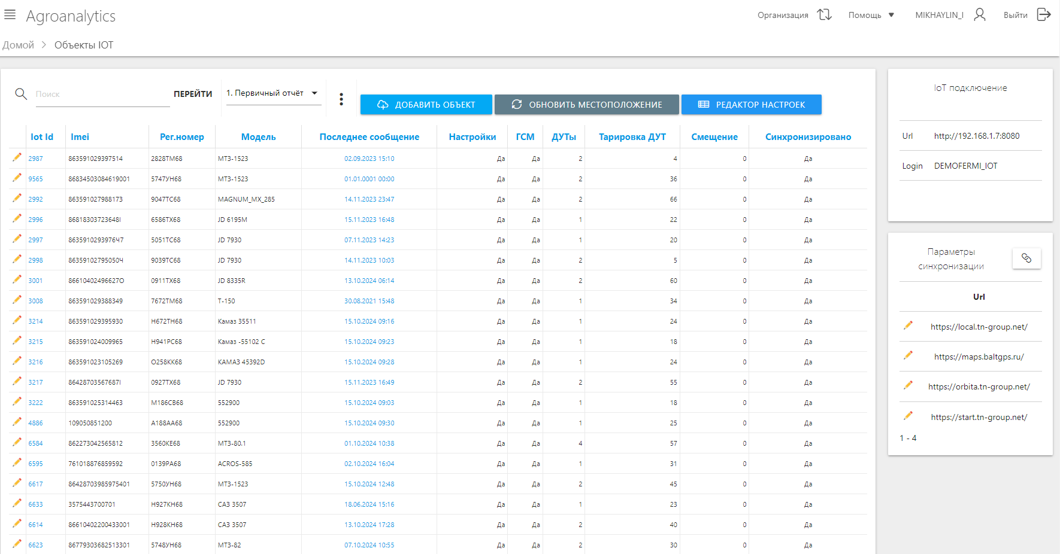The width and height of the screenshot is (1060, 554).
Task: Click the ПЕРЕЙТИ button
Action: click(x=193, y=94)
